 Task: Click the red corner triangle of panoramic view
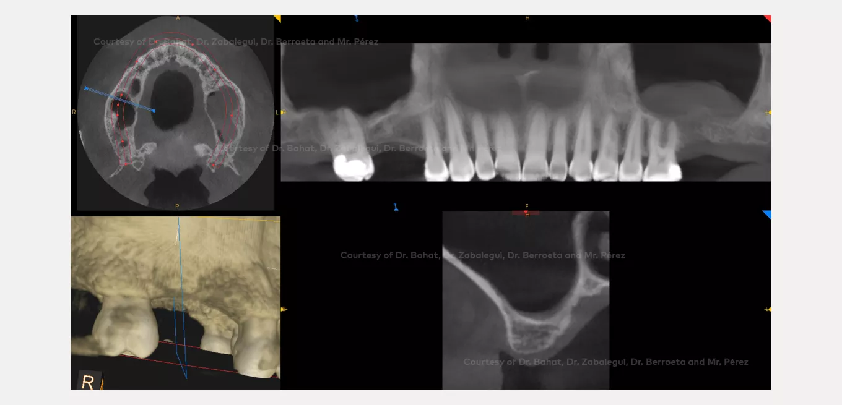point(768,19)
